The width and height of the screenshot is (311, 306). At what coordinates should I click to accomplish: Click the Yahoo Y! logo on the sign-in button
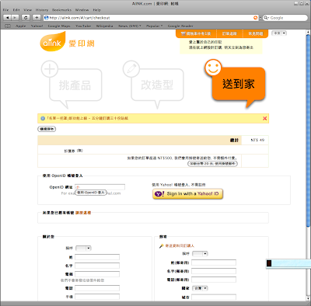[159, 193]
